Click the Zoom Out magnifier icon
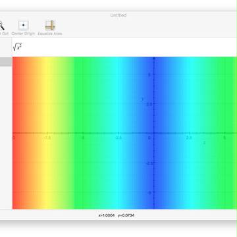 (1, 26)
